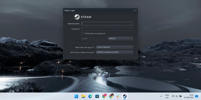This screenshot has width=201, height=100.
Task: Focus the Account name text field
Action: (107, 24)
